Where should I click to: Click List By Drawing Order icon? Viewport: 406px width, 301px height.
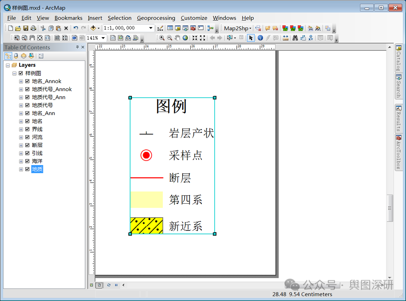[8, 56]
